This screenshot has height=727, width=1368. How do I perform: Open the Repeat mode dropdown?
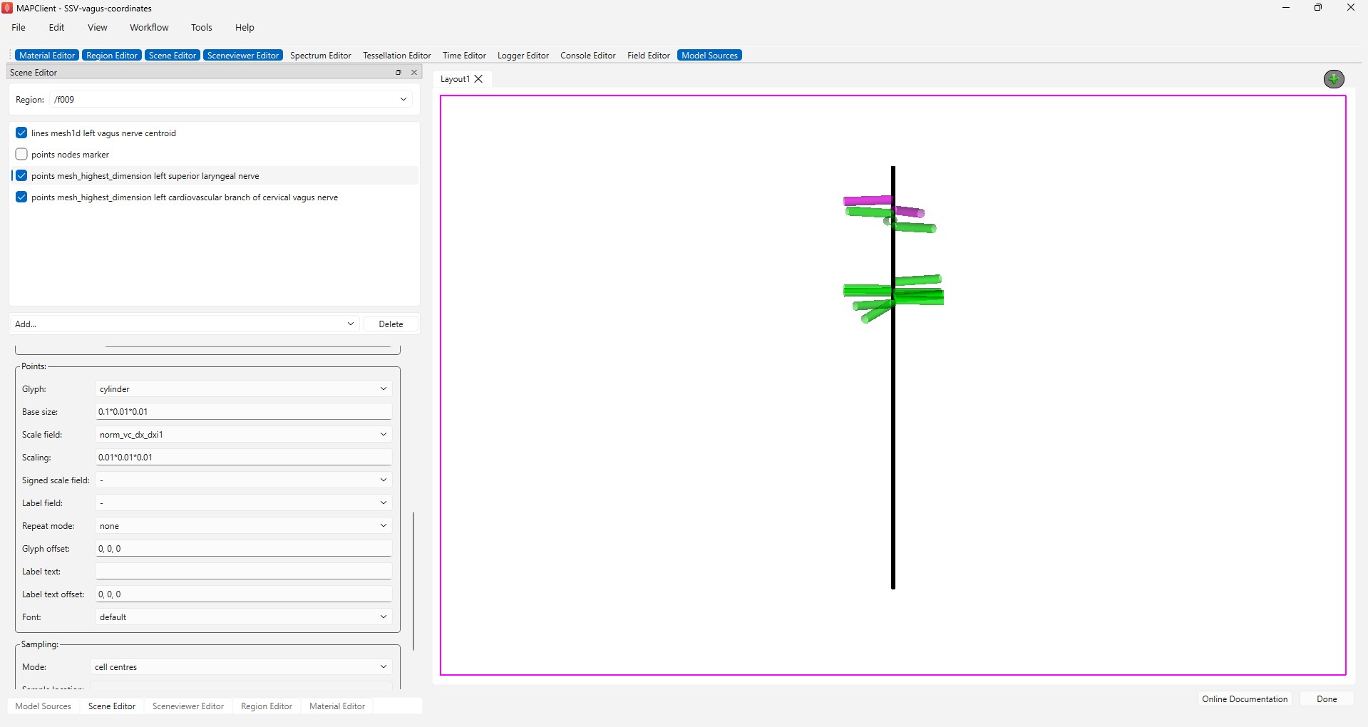[243, 526]
